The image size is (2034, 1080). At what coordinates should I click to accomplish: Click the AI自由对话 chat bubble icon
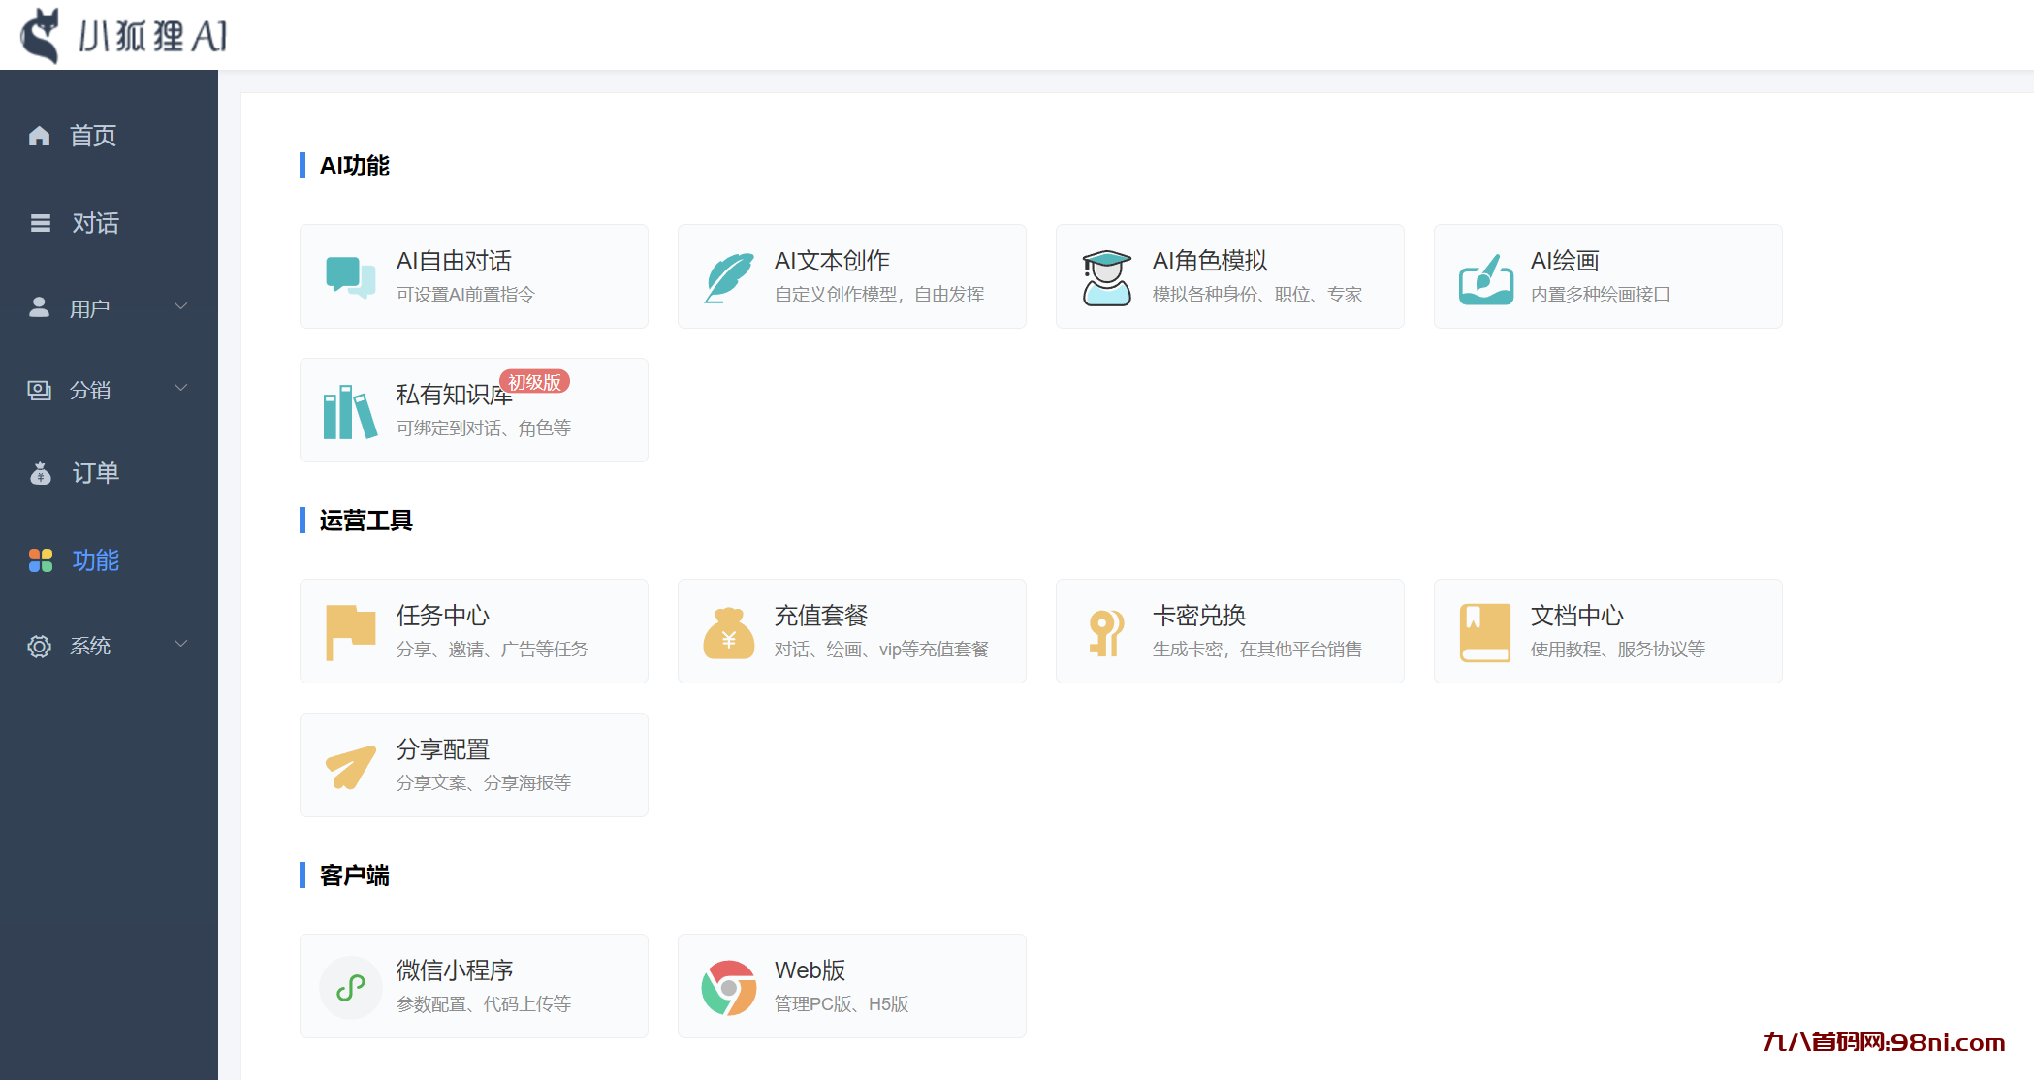(348, 276)
